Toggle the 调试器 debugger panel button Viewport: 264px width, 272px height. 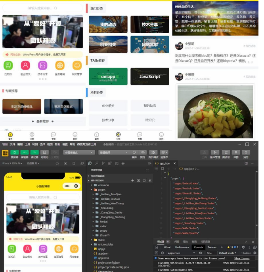click(x=34, y=153)
